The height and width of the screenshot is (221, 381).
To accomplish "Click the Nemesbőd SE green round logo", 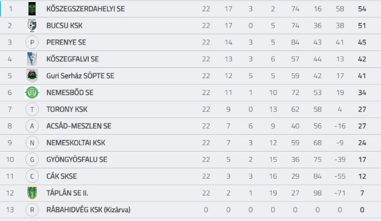I will (32, 92).
